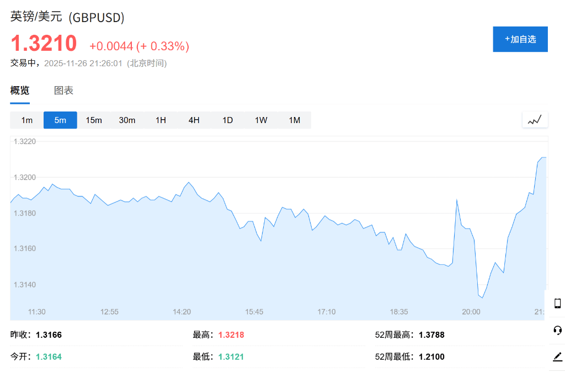Open the 概览 overview tab

point(20,91)
